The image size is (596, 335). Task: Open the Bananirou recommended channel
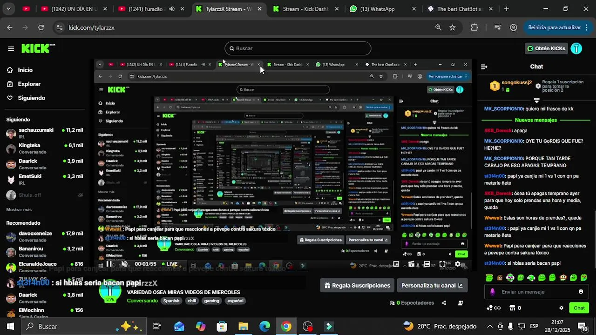[x=44, y=252]
